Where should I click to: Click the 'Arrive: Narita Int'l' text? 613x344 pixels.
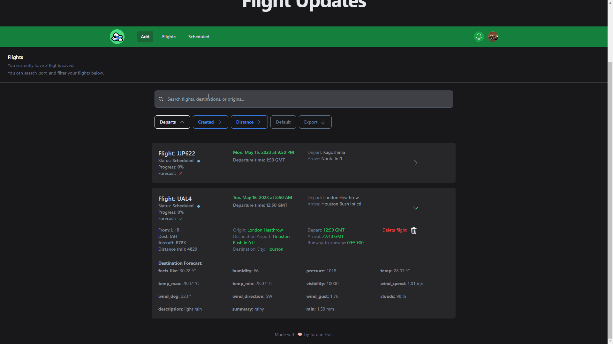(325, 159)
